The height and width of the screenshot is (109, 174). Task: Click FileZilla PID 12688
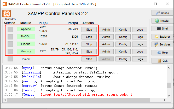pyautogui.click(x=43, y=44)
